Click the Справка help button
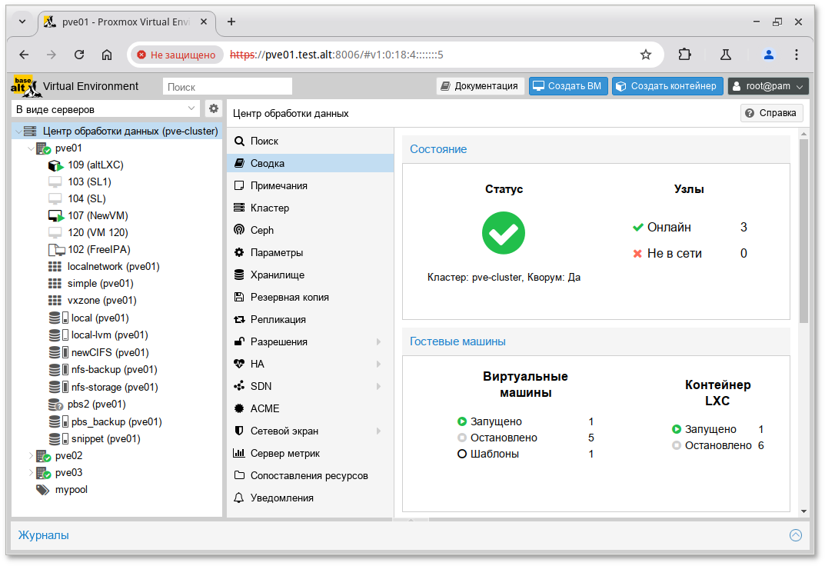The width and height of the screenshot is (825, 566). pyautogui.click(x=772, y=113)
